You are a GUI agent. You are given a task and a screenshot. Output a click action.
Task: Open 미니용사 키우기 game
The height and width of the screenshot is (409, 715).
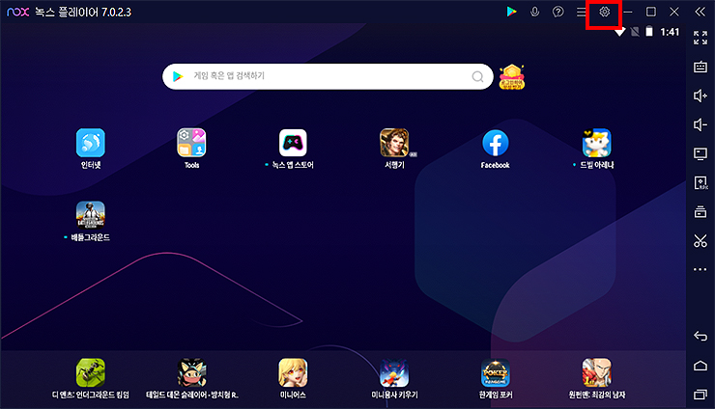coord(394,372)
